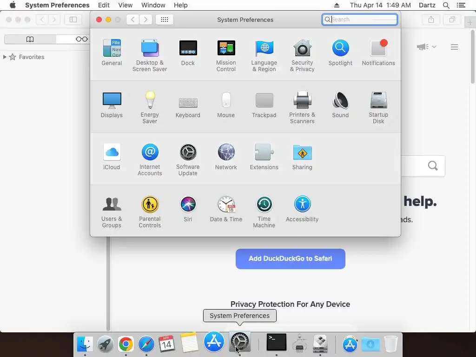Image resolution: width=476 pixels, height=357 pixels.
Task: Click DuckDuckGo search magnifier button
Action: 433,166
